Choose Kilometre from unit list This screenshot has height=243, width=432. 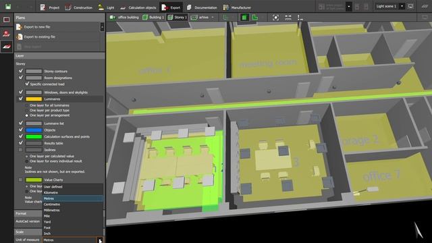point(73,192)
